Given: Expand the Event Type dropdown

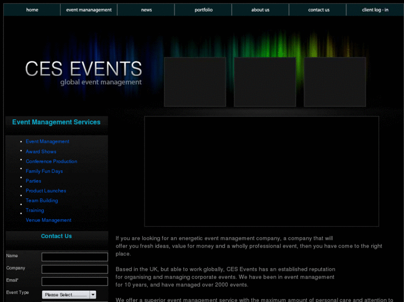Looking at the screenshot, I should coord(69,295).
